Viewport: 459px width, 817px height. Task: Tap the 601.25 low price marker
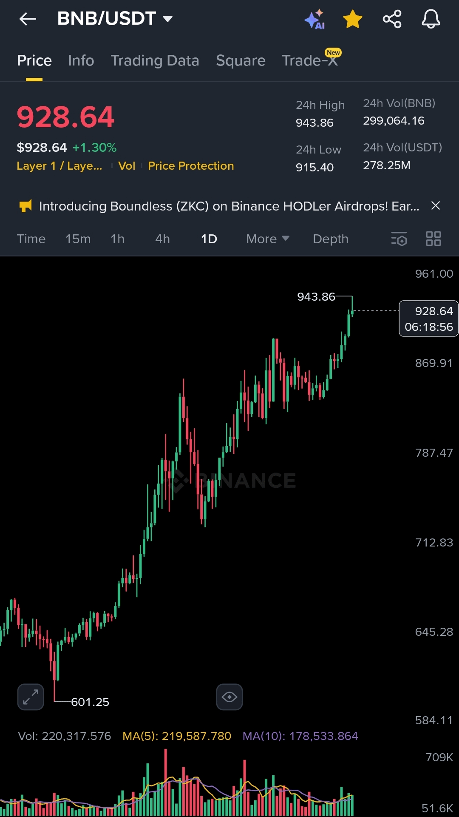pos(90,702)
